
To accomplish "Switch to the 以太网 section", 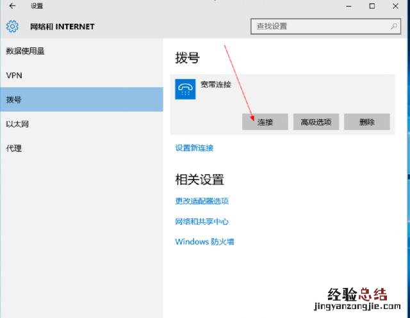I will [17, 124].
